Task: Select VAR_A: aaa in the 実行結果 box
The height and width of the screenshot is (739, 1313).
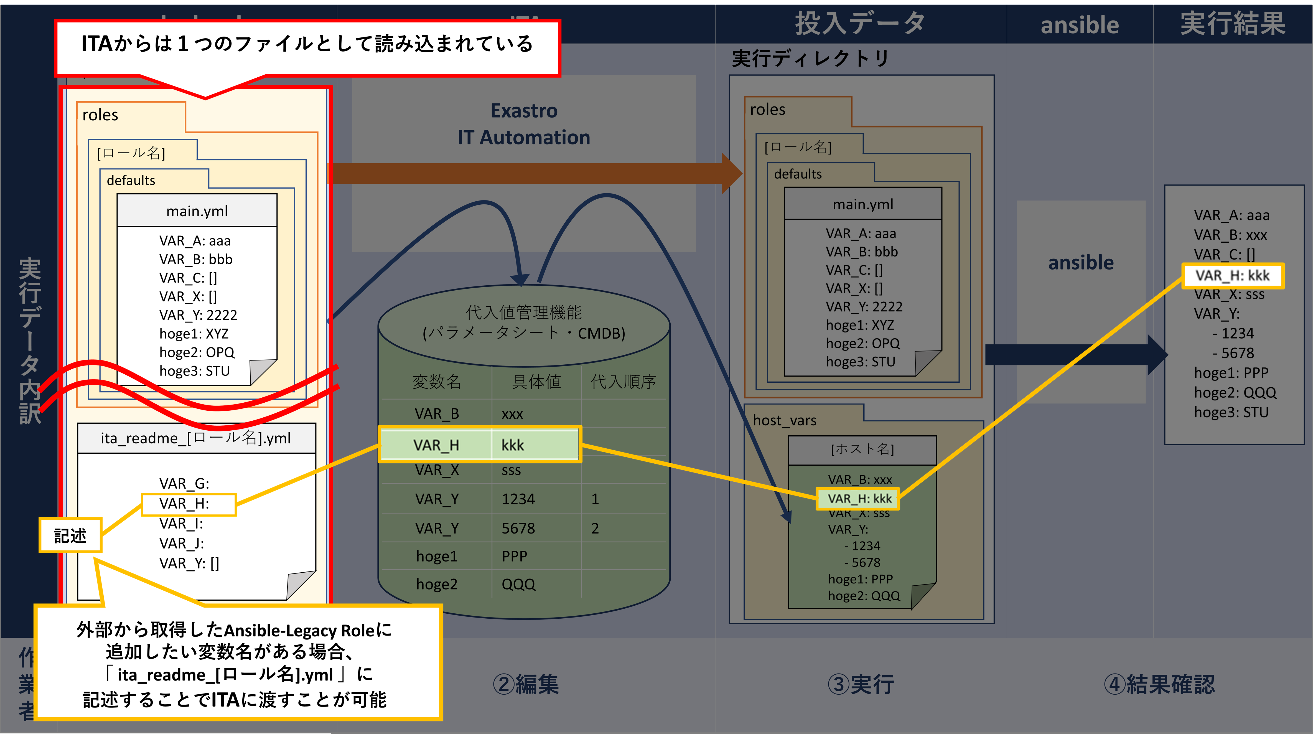Action: pos(1231,215)
